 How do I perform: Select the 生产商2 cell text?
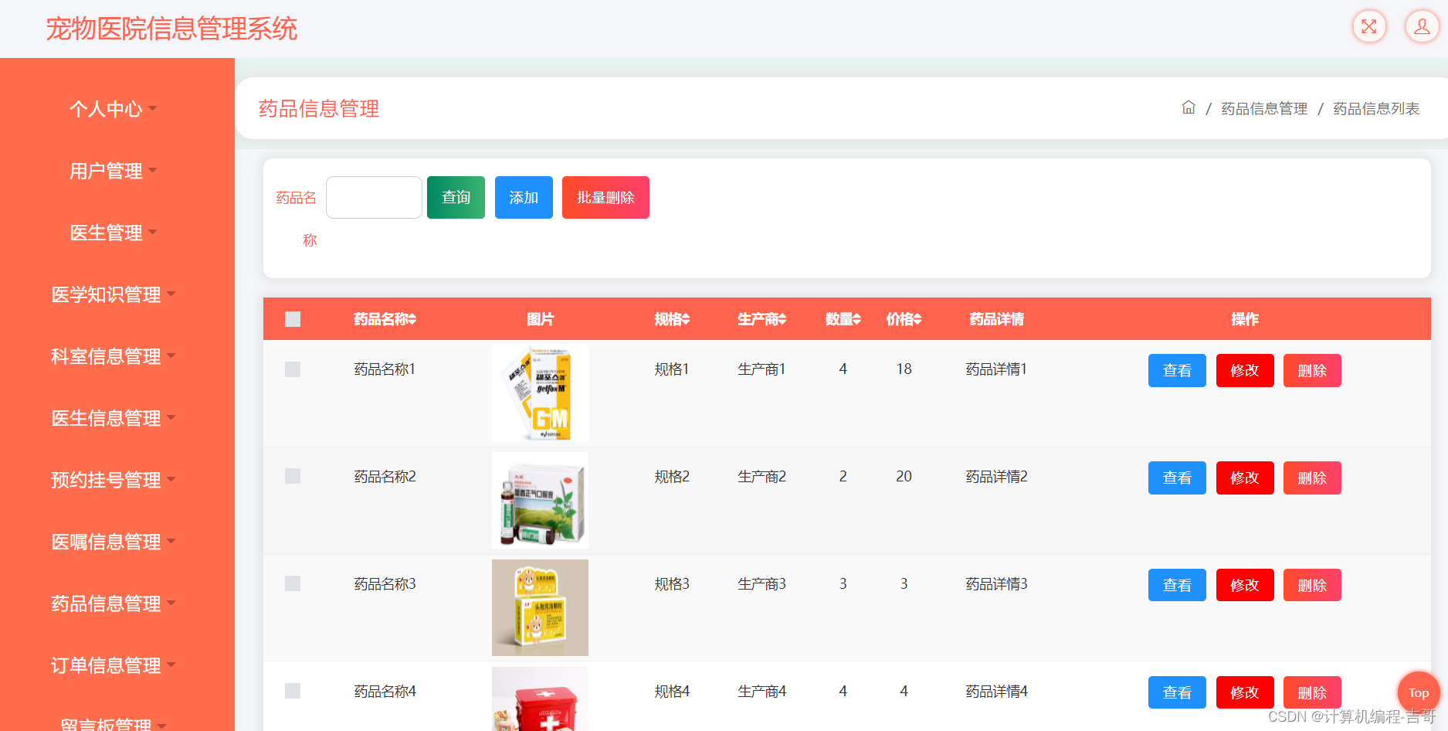(x=761, y=477)
